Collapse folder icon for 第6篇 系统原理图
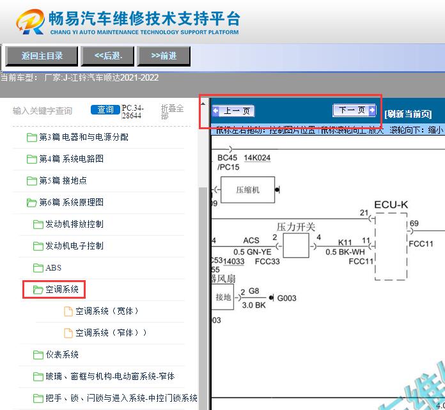Screen dimensions: 445x410 (31, 203)
